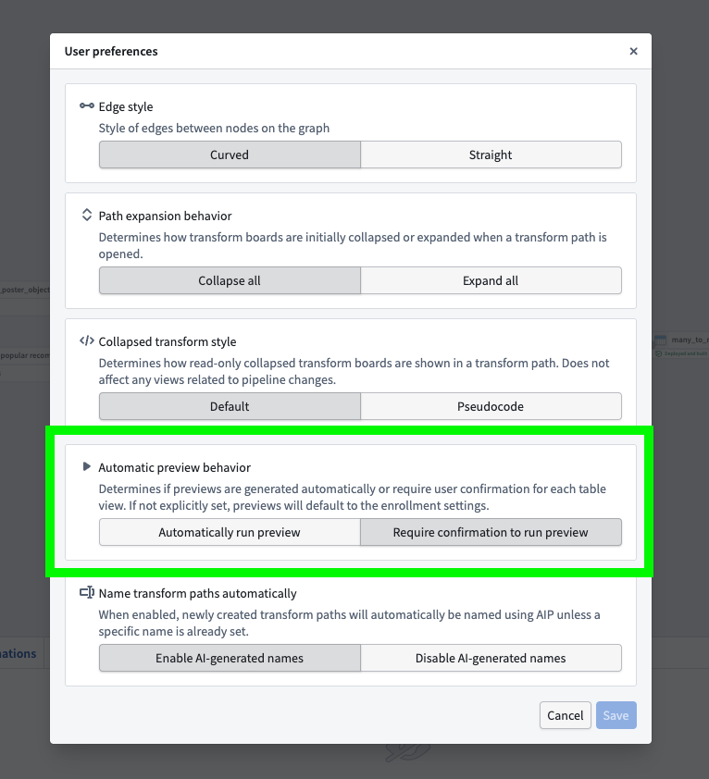Enable AI-generated names

(229, 658)
